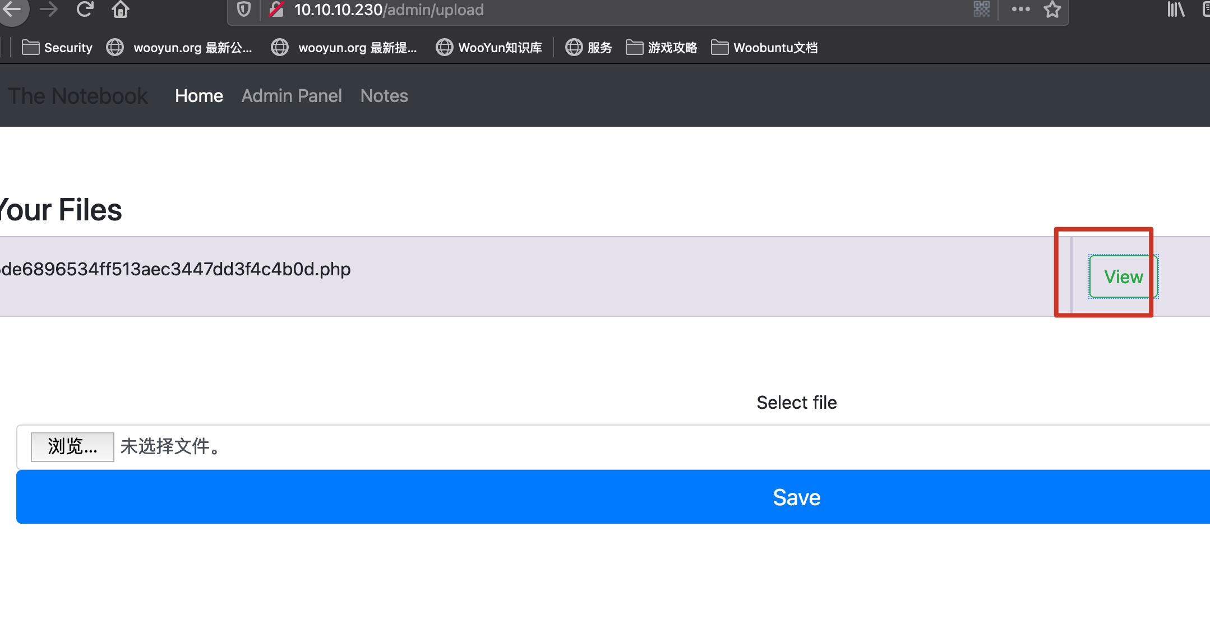The height and width of the screenshot is (637, 1210).
Task: Expand the Security bookmarks folder
Action: 57,48
